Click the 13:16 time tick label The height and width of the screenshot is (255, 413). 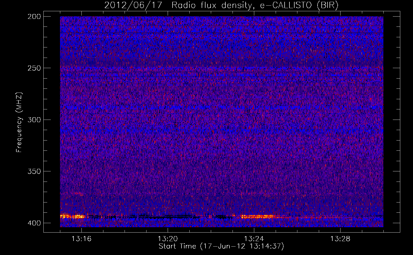click(81, 239)
